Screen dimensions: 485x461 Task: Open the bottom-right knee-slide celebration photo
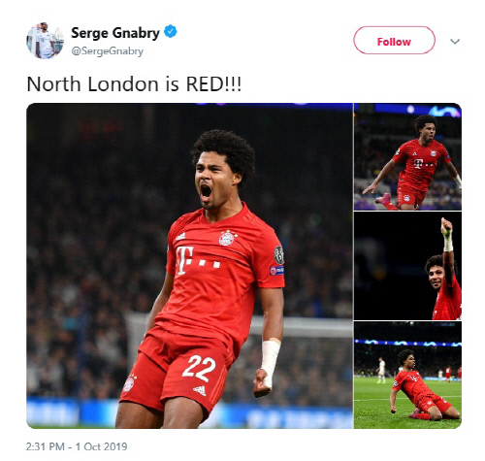[407, 376]
